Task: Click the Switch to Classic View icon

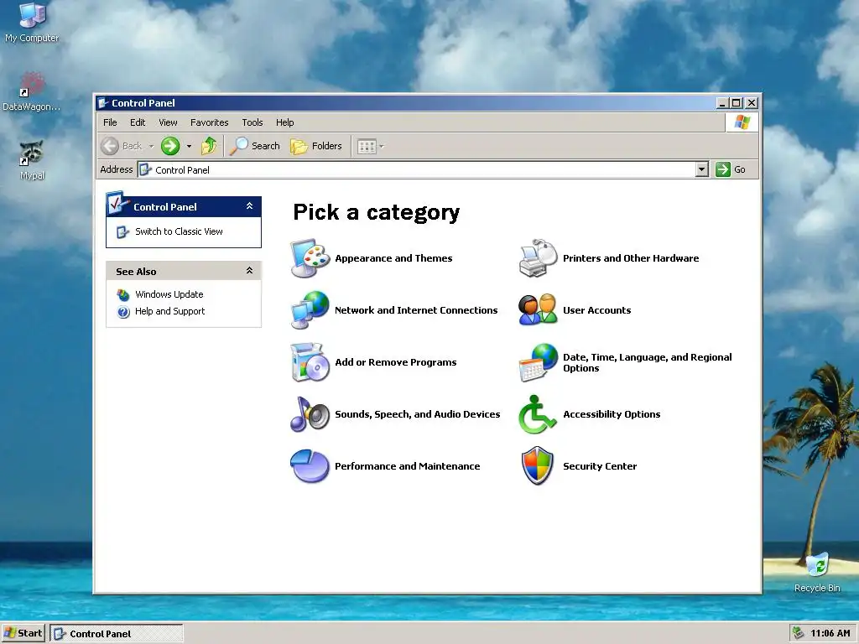Action: (x=122, y=232)
